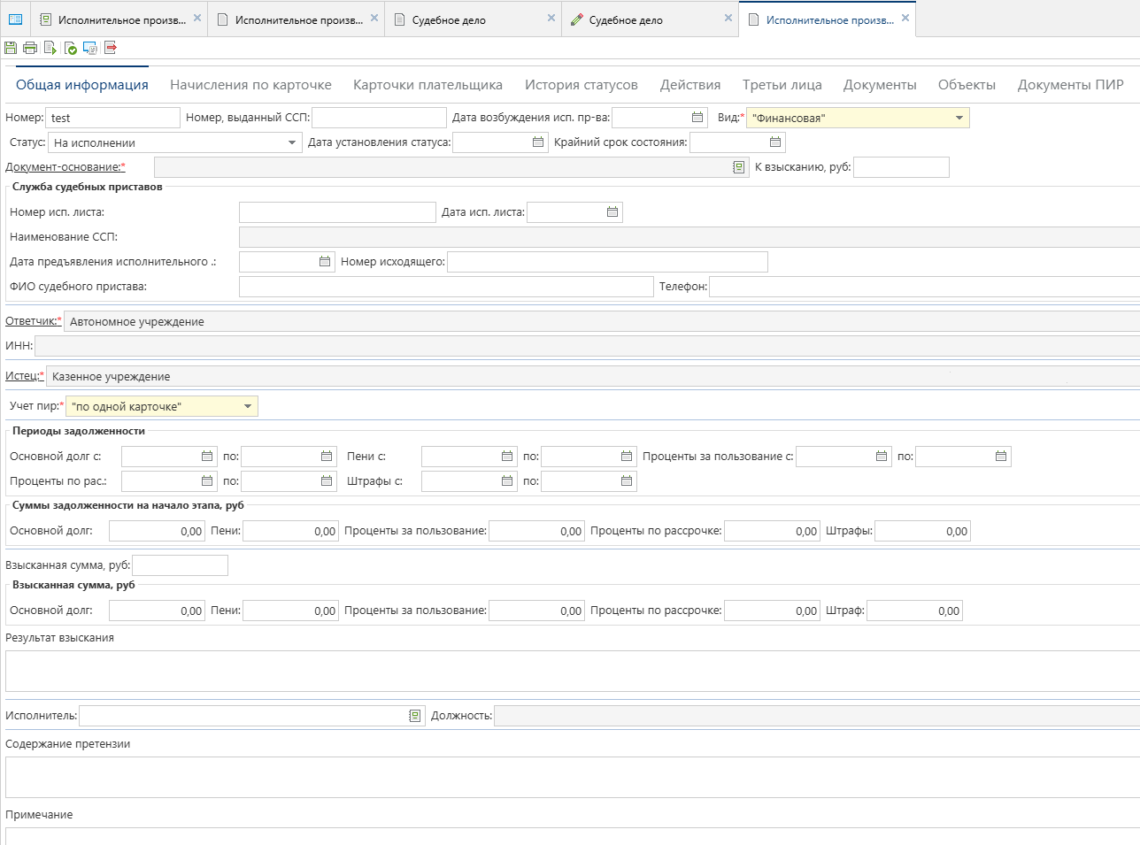Click the Ответчик link label
This screenshot has height=845, width=1140.
(x=34, y=321)
